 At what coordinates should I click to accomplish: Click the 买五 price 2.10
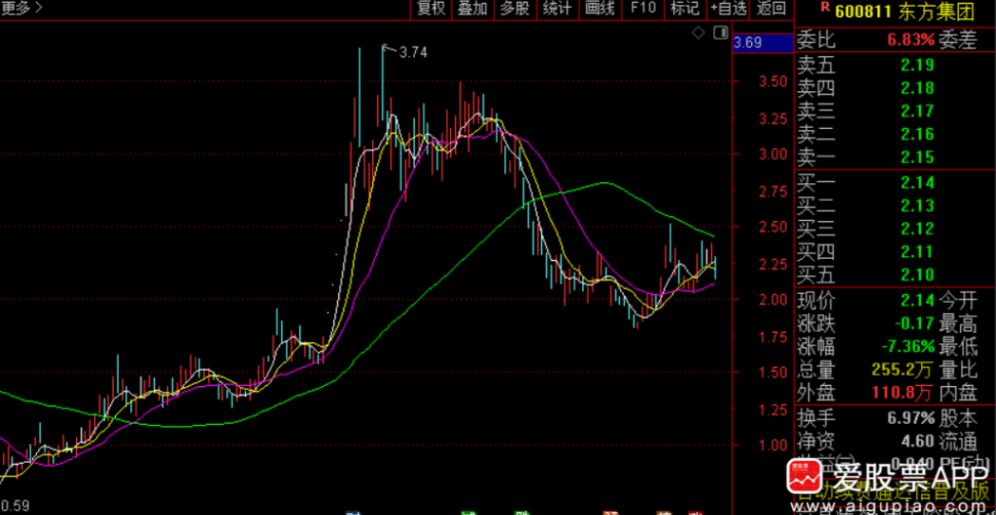tap(916, 275)
